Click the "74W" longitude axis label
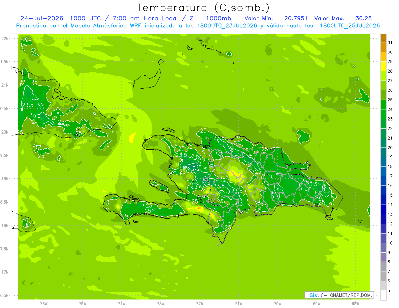The width and height of the screenshot is (399, 308). [122, 304]
